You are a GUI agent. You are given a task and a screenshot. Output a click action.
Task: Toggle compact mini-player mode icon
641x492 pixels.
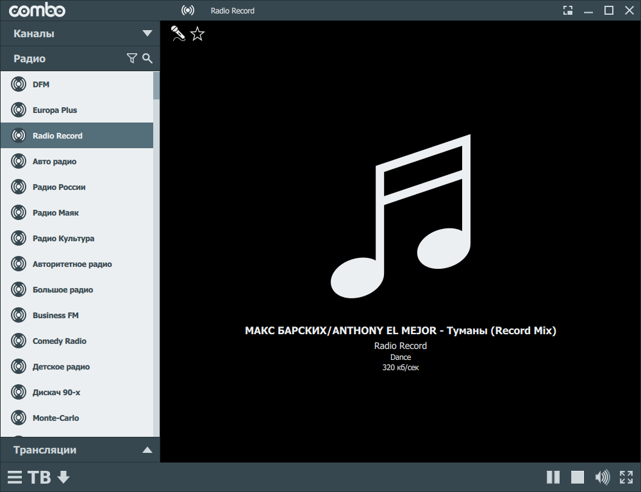[x=568, y=10]
